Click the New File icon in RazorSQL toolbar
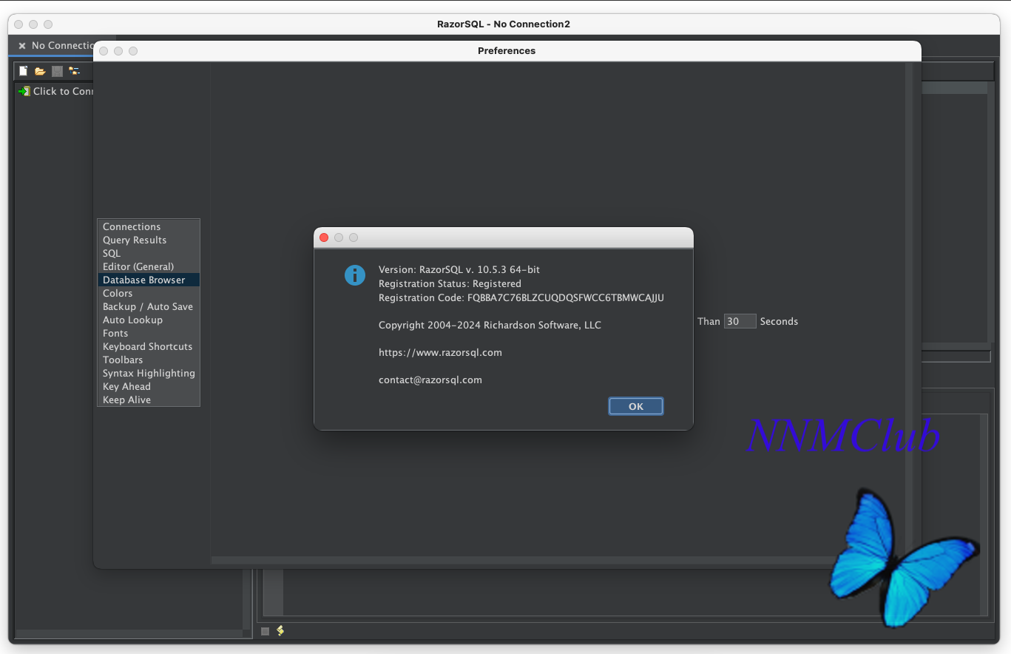Screen dimensions: 1011x654 click(x=24, y=71)
